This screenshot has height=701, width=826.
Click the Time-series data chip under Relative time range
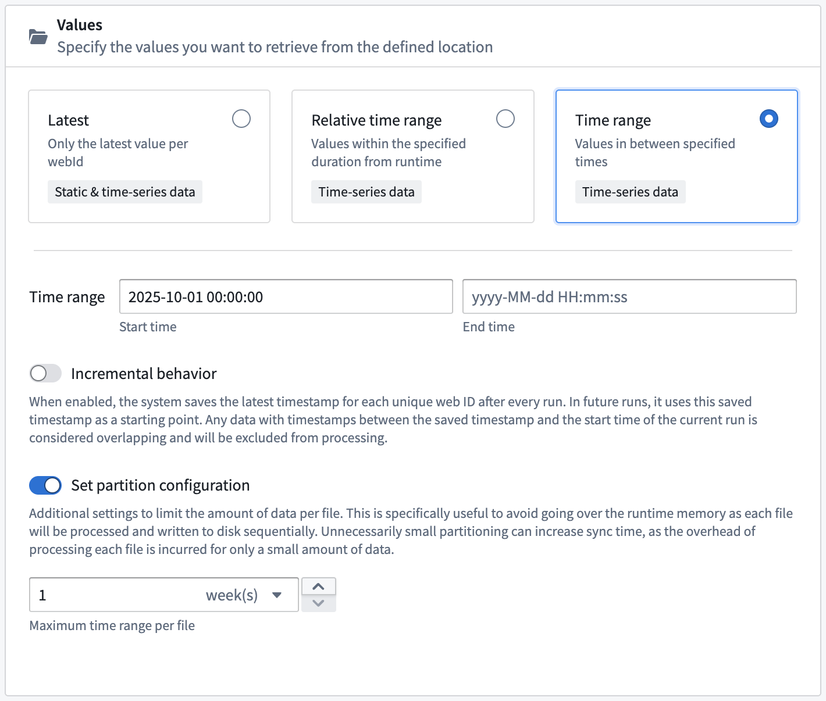366,191
